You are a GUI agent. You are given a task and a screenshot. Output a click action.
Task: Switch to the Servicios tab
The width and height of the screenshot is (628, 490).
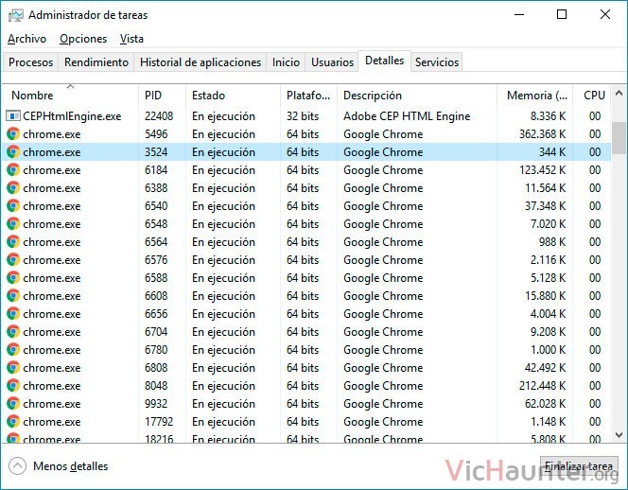coord(437,62)
